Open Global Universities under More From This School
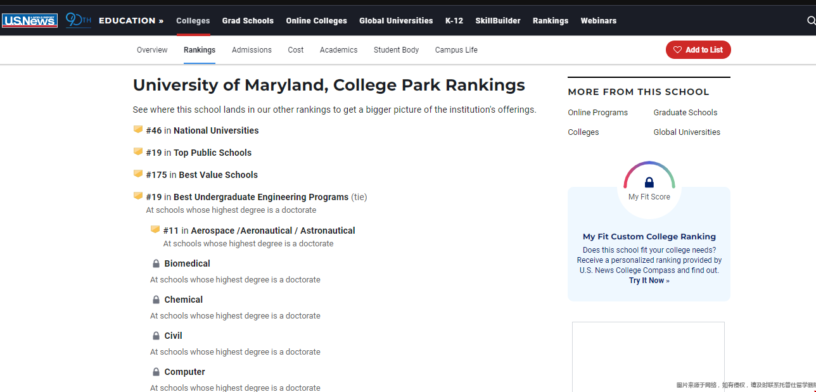Screen dimensions: 816x392 [x=687, y=132]
